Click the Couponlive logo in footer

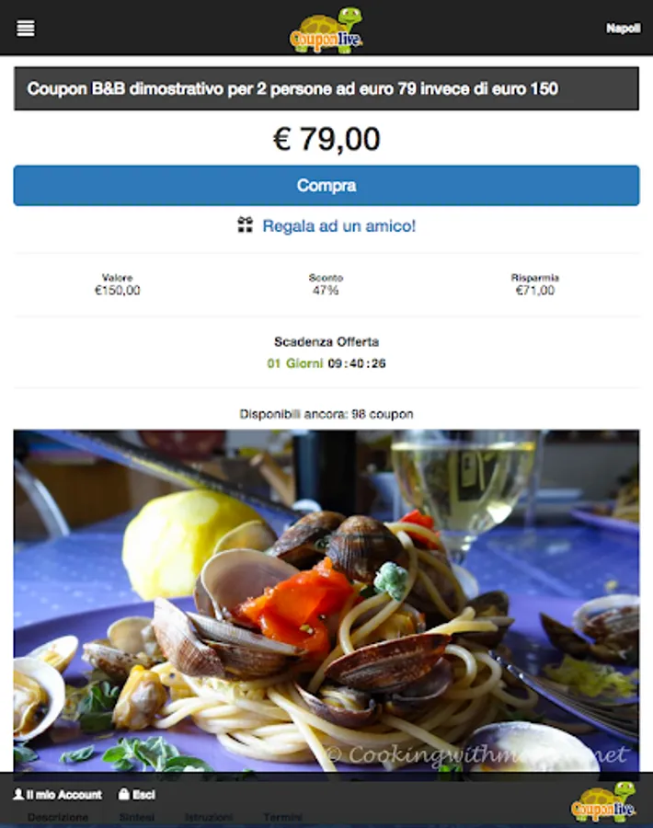[x=603, y=802]
